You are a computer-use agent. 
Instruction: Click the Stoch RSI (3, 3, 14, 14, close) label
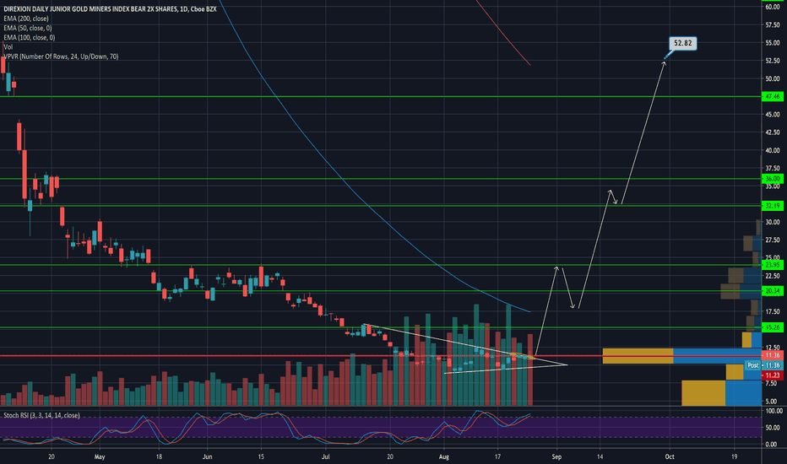[x=41, y=415]
